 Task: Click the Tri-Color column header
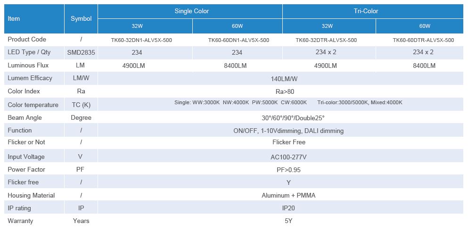[366, 11]
